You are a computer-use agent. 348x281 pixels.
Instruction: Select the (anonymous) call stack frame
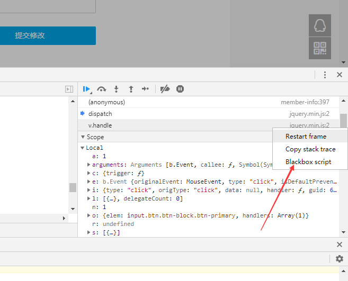pyautogui.click(x=208, y=102)
